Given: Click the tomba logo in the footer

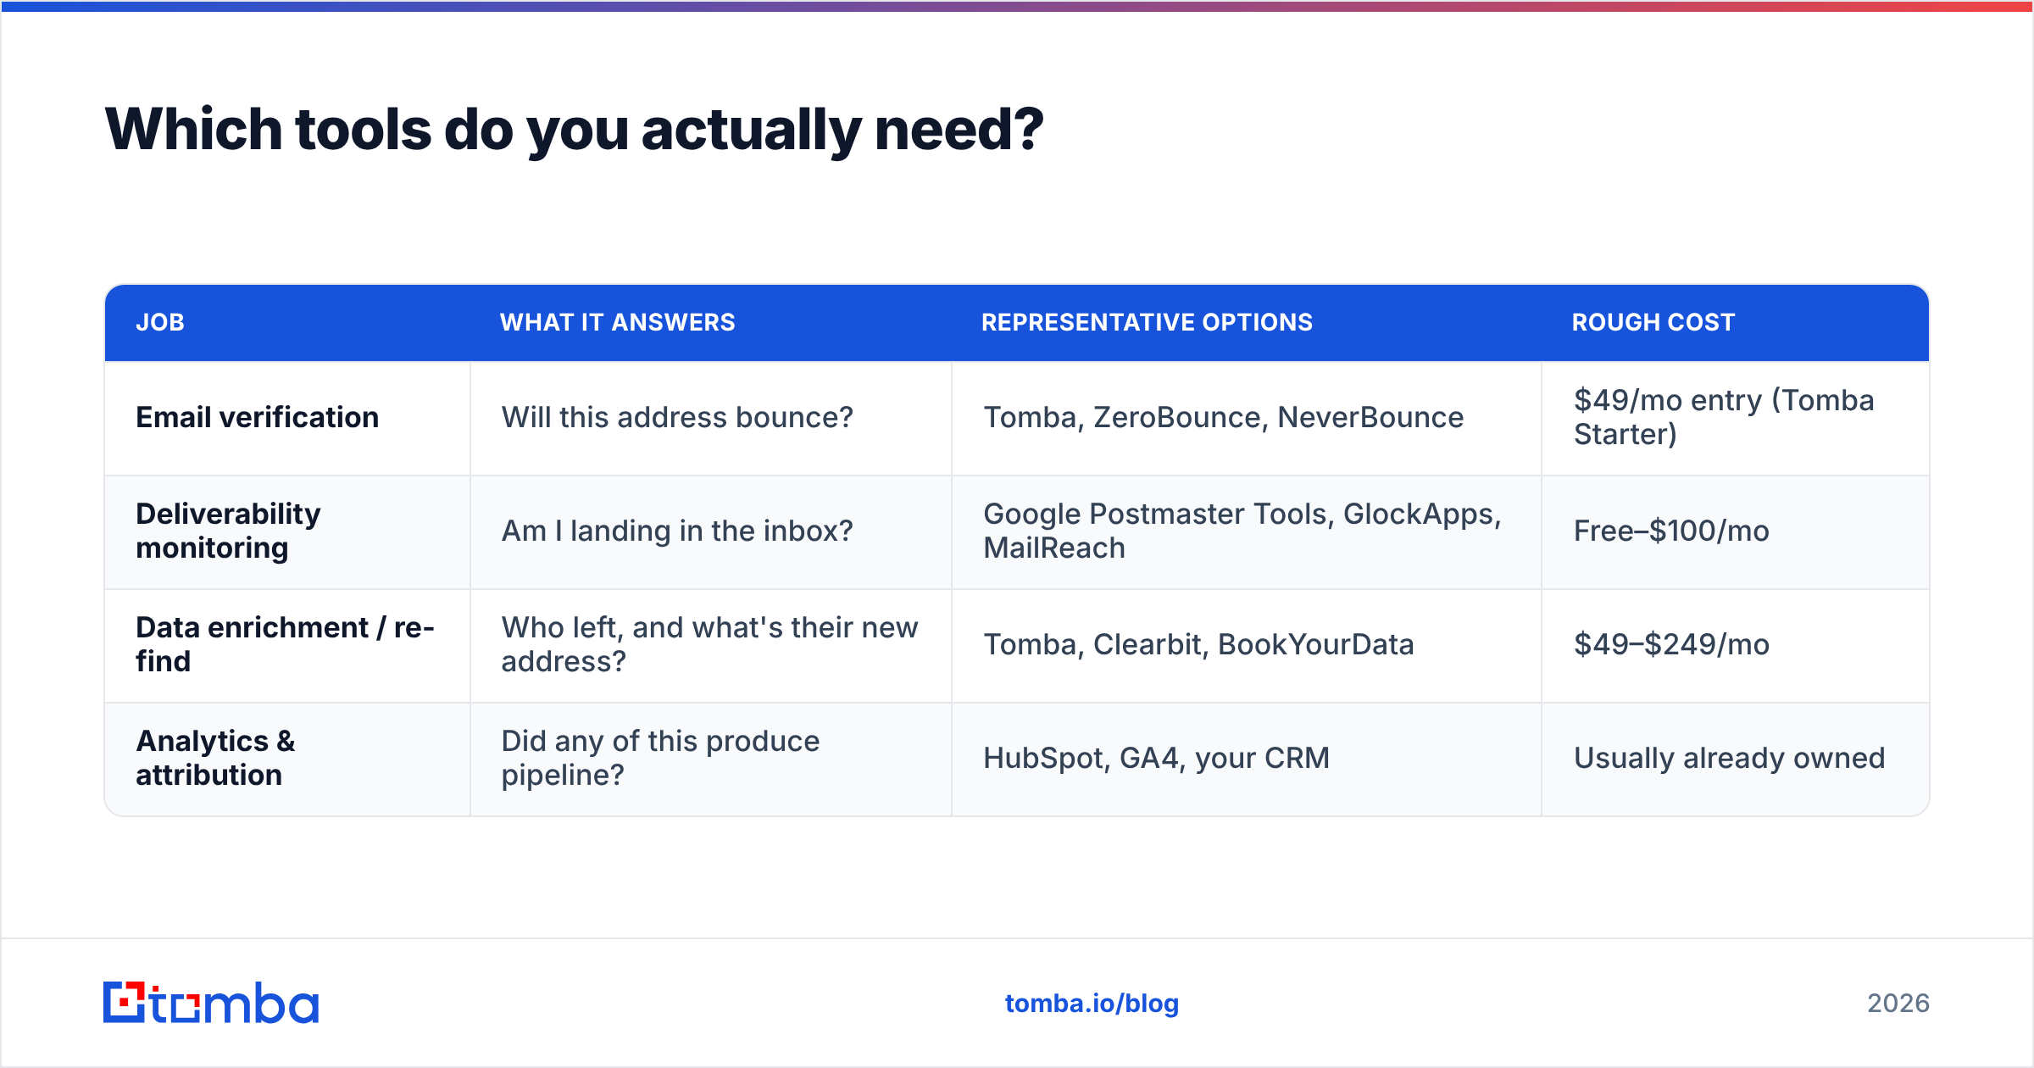Looking at the screenshot, I should point(211,1003).
